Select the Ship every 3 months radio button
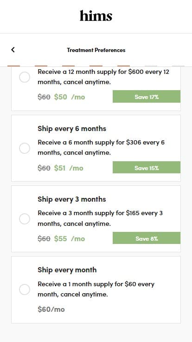 [25, 219]
